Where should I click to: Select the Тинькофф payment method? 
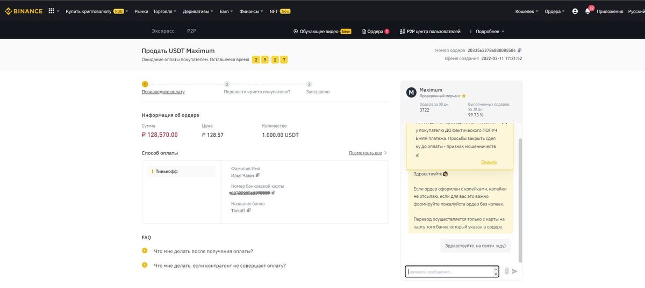(181, 171)
